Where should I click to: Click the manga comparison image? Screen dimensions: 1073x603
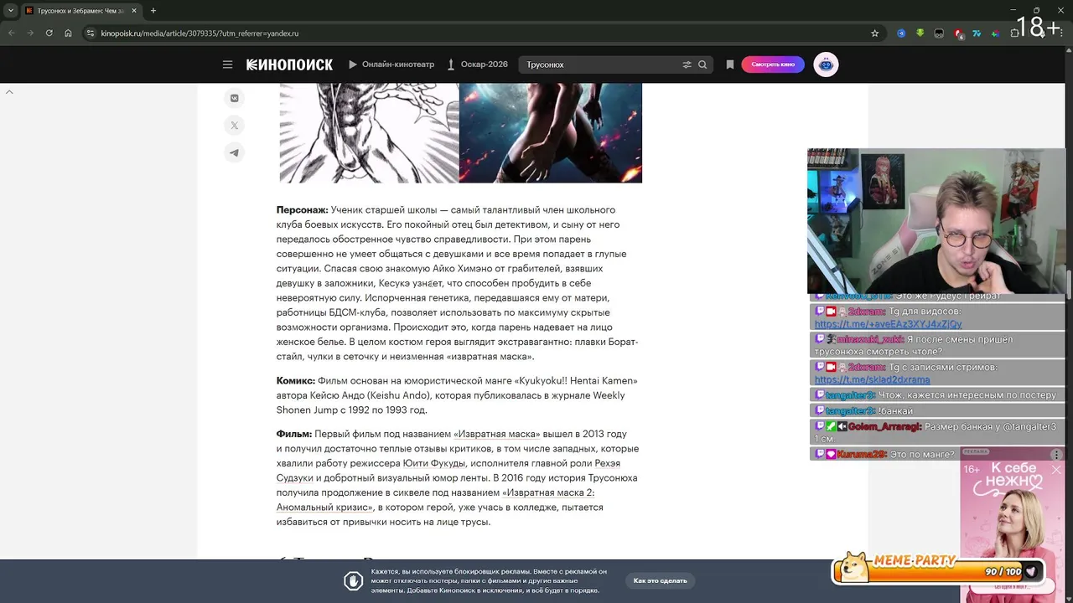(x=460, y=132)
